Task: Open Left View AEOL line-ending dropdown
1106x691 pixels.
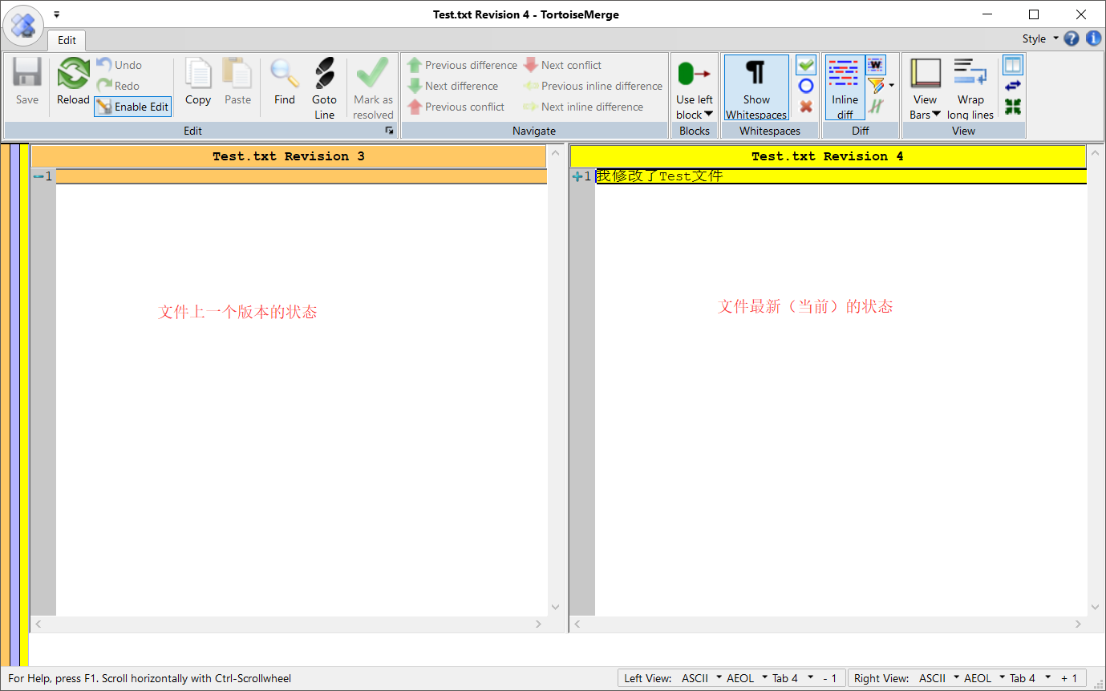Action: (747, 678)
